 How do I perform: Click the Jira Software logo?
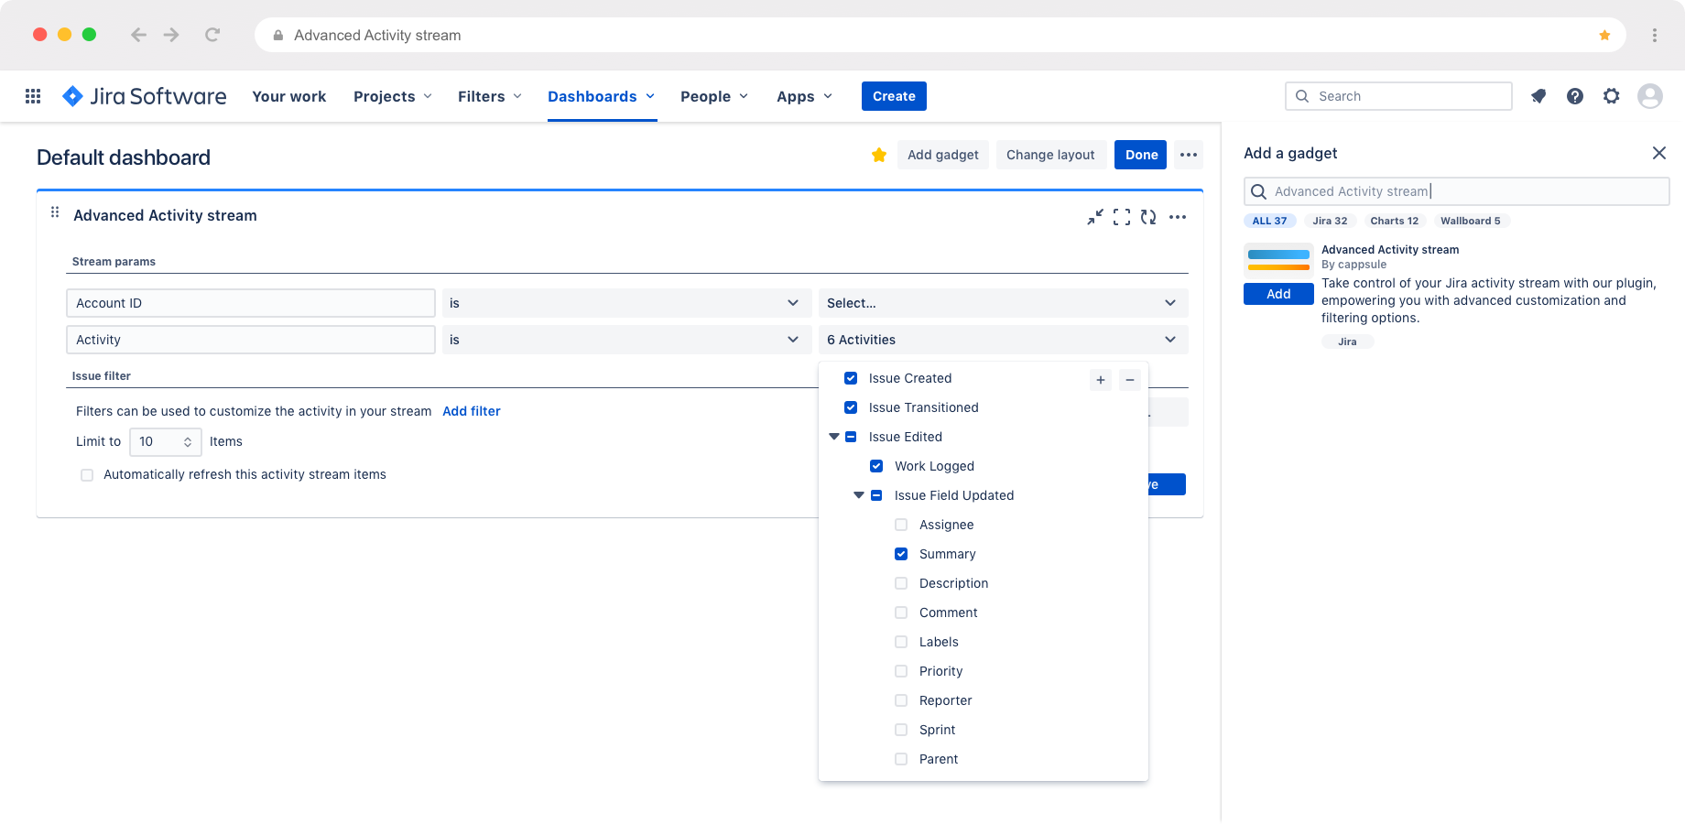point(144,96)
